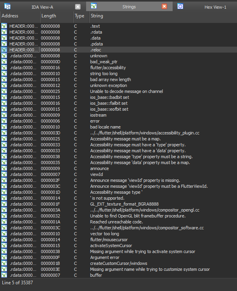Click string icon of flutter/mousecursor row
The width and height of the screenshot is (237, 291).
[4, 240]
